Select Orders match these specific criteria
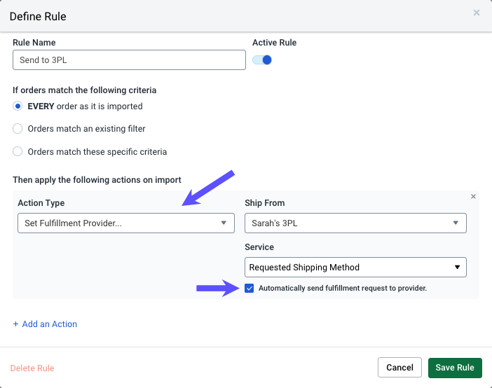 [18, 151]
